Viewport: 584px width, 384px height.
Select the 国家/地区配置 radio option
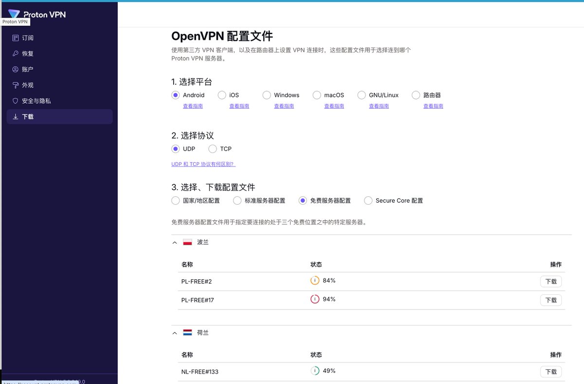point(176,200)
